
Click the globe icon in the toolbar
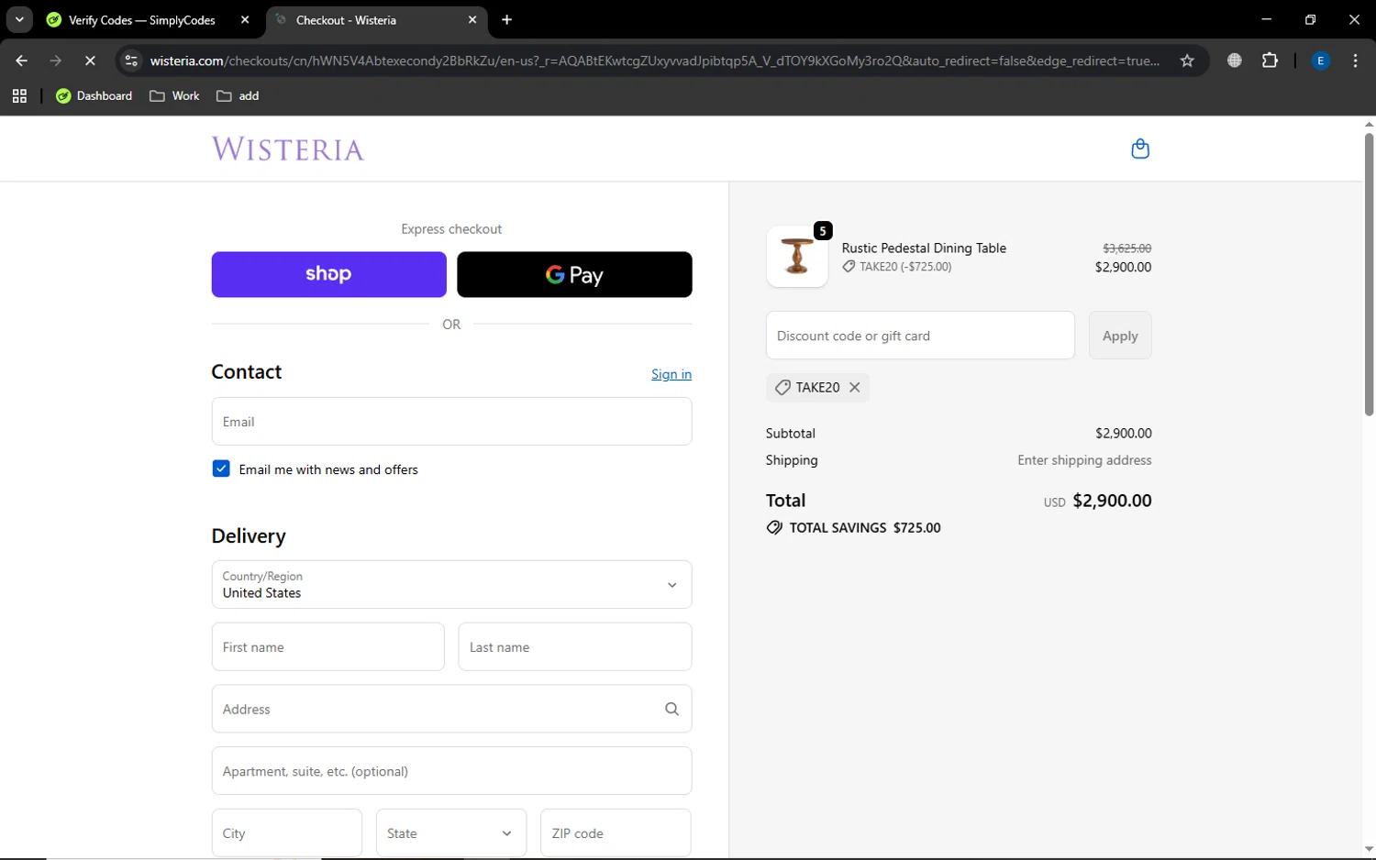(1235, 61)
